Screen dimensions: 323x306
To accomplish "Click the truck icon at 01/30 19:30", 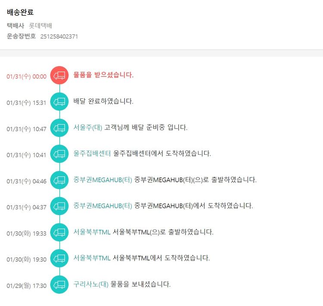I will click(59, 258).
